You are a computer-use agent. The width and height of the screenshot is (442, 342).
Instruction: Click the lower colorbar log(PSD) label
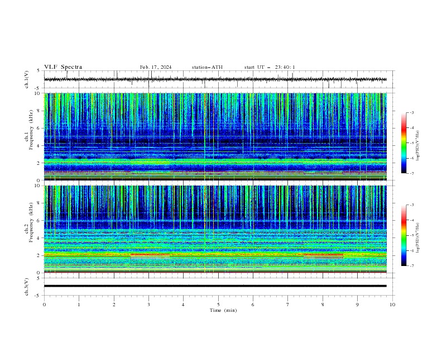coord(418,237)
